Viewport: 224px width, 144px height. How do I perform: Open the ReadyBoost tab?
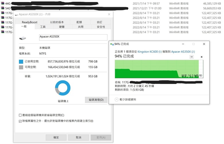pos(30,22)
